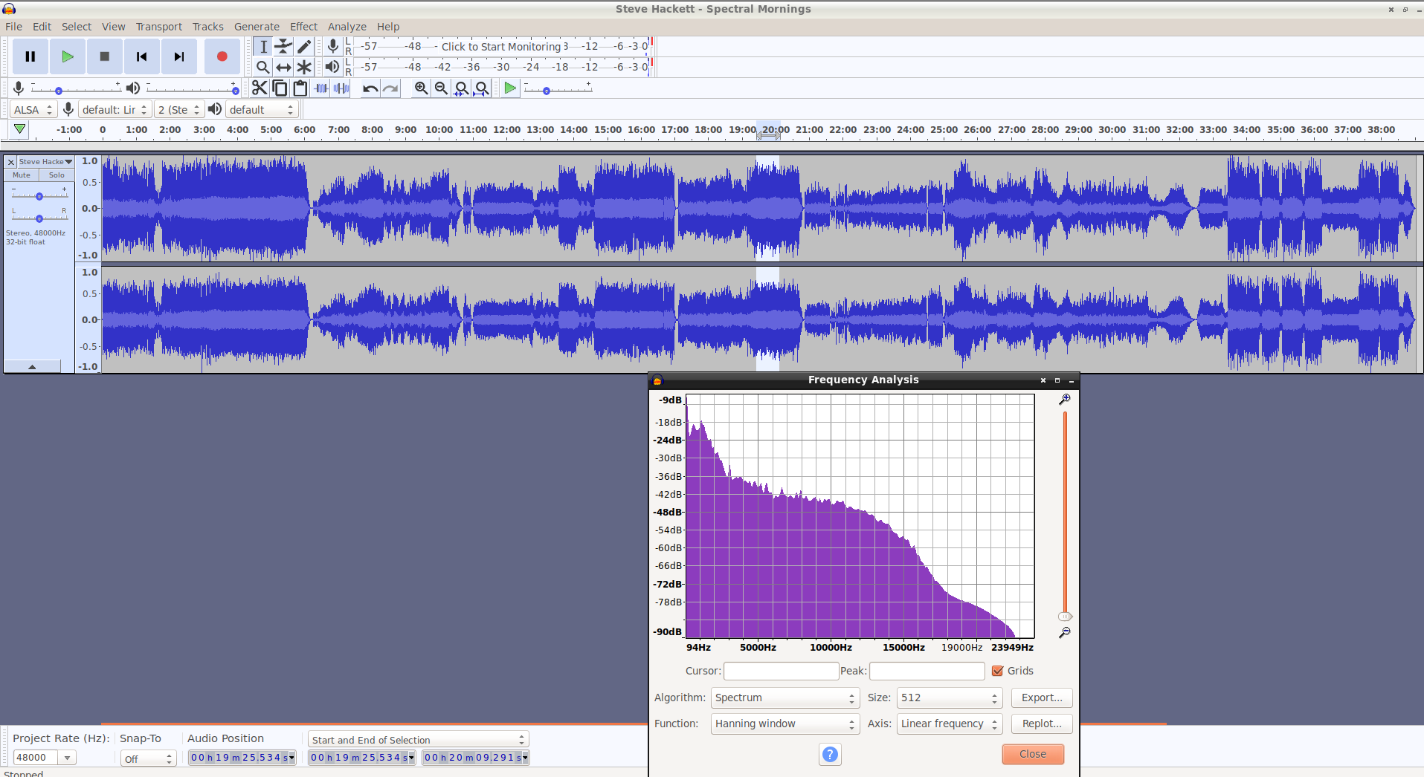
Task: Start playback with the Play button
Action: click(68, 56)
